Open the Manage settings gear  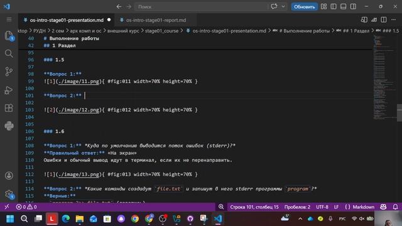click(x=9, y=194)
